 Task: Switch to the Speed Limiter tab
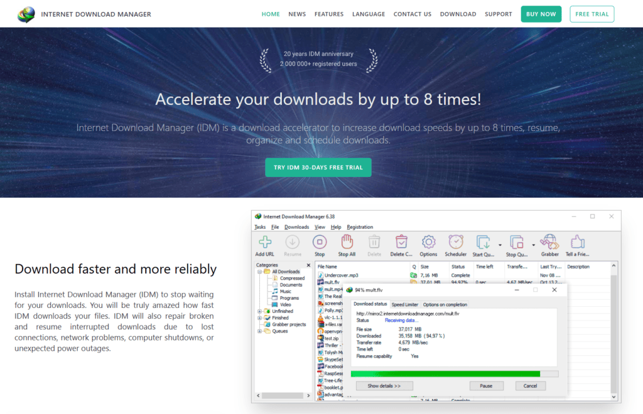[x=405, y=305]
